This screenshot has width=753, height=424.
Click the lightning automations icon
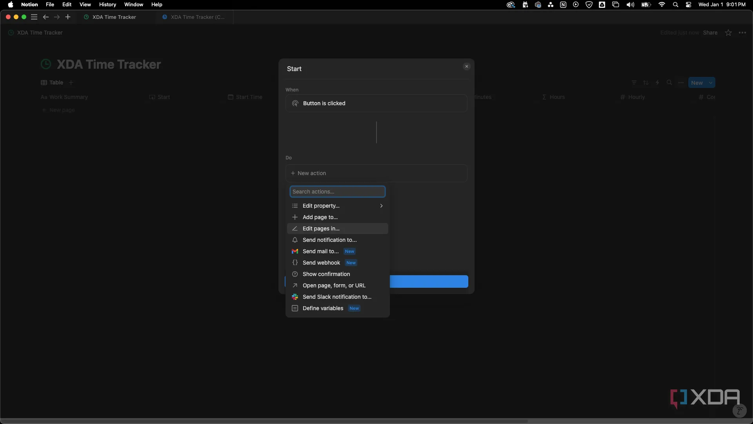coord(658,82)
